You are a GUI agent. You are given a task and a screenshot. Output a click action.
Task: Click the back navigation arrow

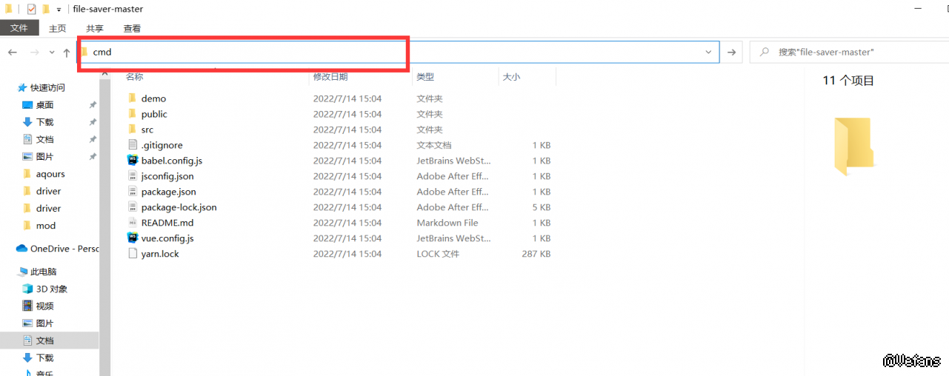pos(13,52)
